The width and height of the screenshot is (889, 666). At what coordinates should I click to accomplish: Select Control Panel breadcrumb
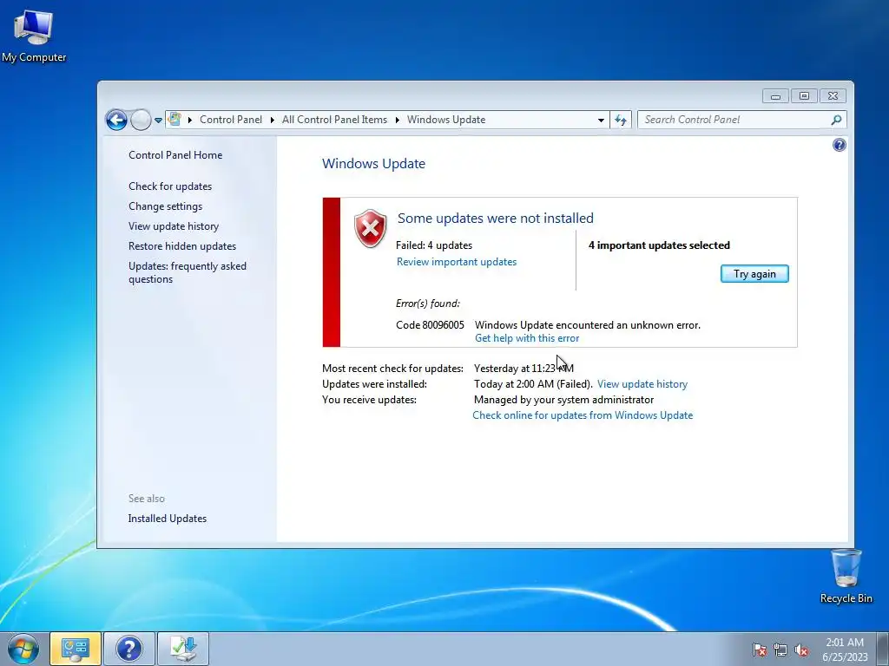(x=231, y=120)
